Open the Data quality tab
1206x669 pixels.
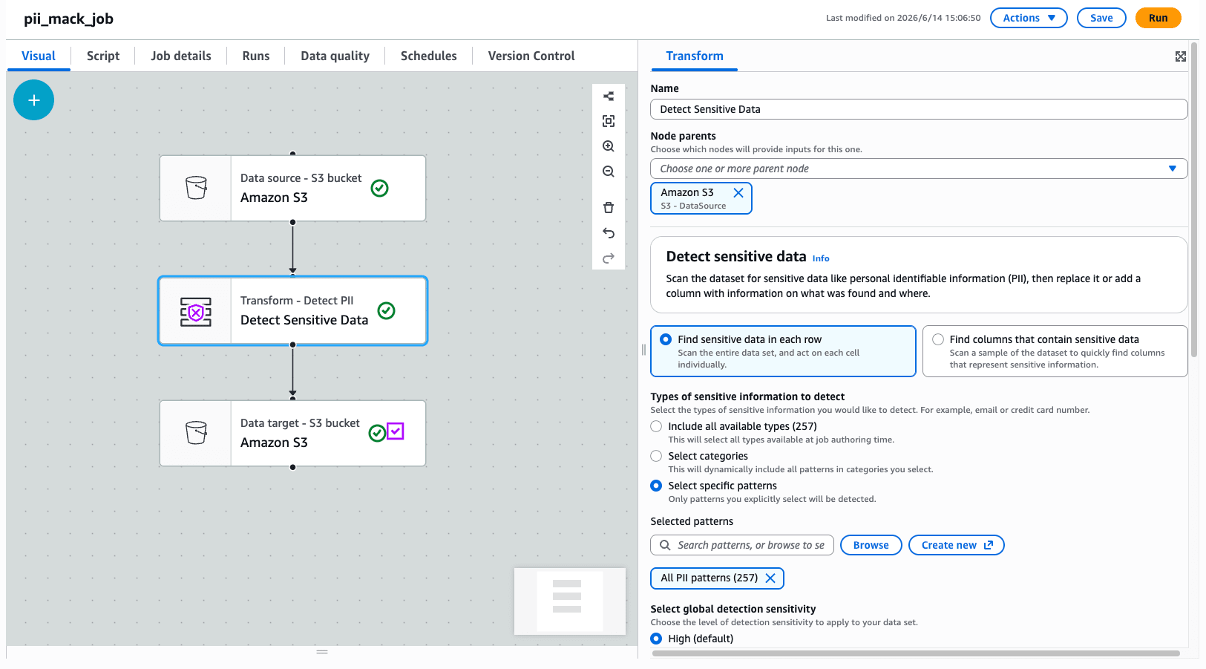coord(335,56)
